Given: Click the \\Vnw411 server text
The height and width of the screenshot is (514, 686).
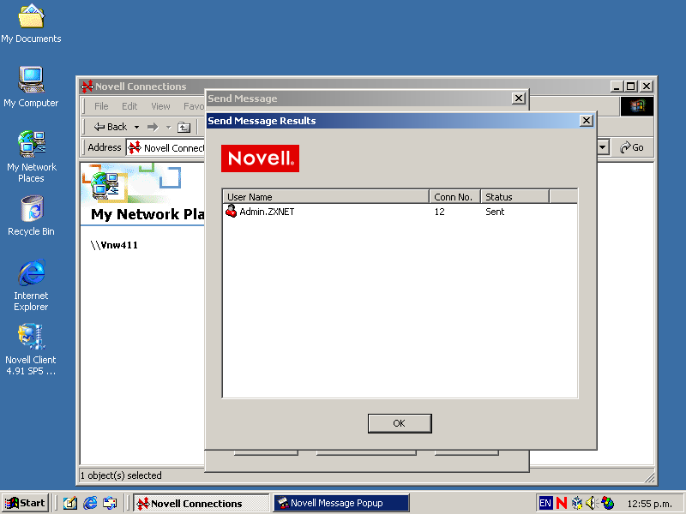Looking at the screenshot, I should [114, 245].
